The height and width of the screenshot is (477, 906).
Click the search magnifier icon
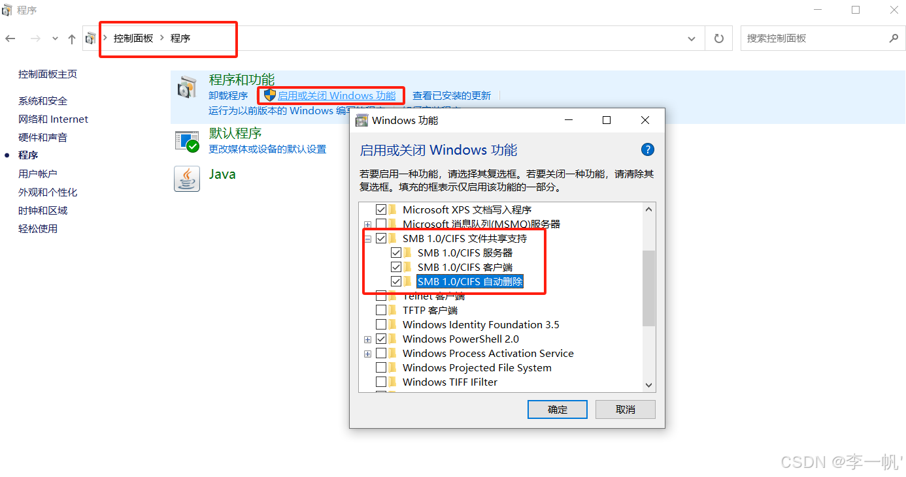(894, 38)
